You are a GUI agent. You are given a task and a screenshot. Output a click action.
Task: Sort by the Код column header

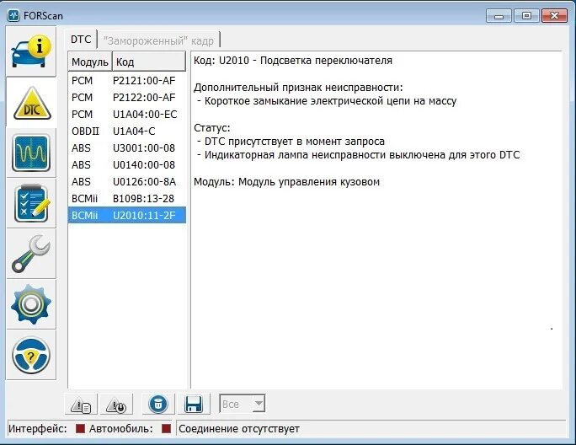tap(149, 62)
